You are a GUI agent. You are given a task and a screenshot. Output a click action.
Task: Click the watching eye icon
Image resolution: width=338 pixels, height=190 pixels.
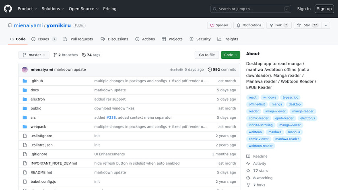tap(248, 178)
